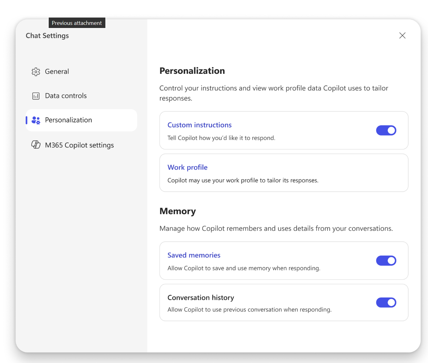Click the Personalization people icon
This screenshot has width=428, height=363.
coord(36,120)
